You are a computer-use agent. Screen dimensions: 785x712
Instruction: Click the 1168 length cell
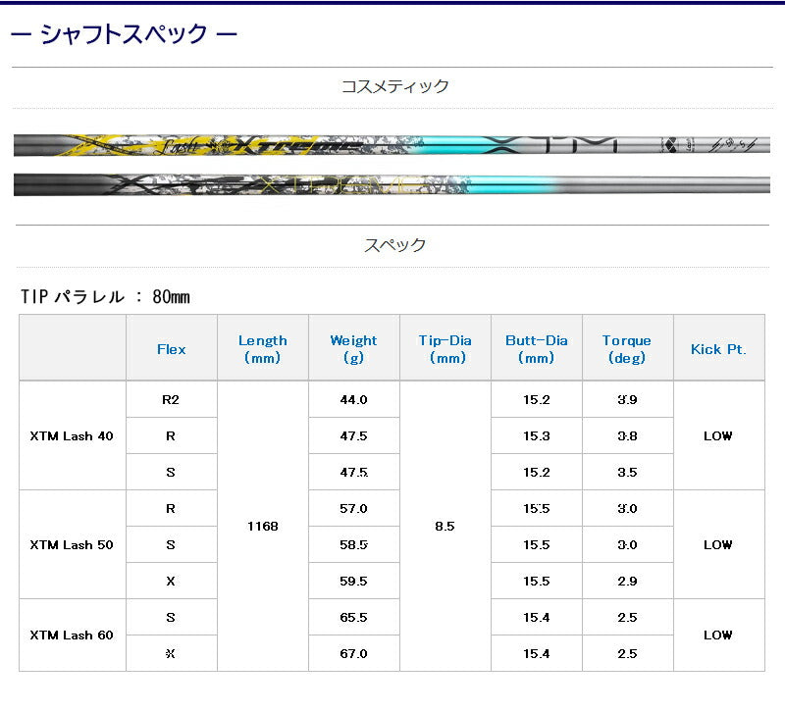click(263, 526)
